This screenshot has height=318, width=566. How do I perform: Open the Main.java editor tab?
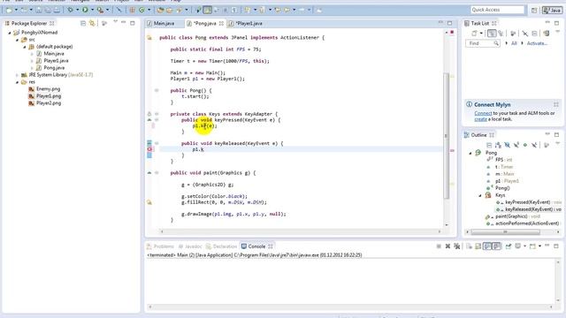tap(161, 24)
